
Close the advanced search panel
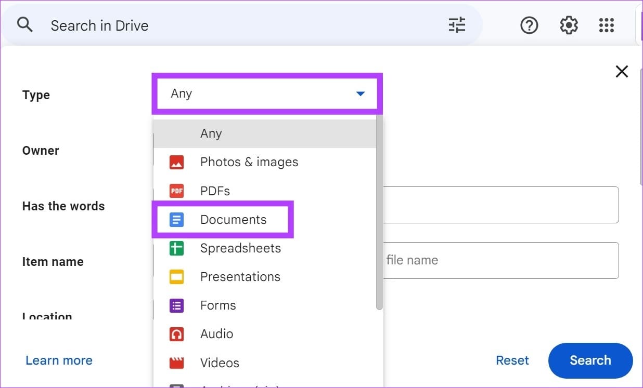[622, 72]
